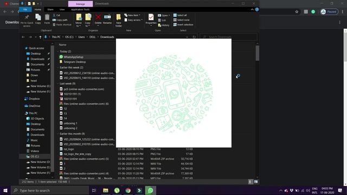Go up one folder level

pos(40,37)
